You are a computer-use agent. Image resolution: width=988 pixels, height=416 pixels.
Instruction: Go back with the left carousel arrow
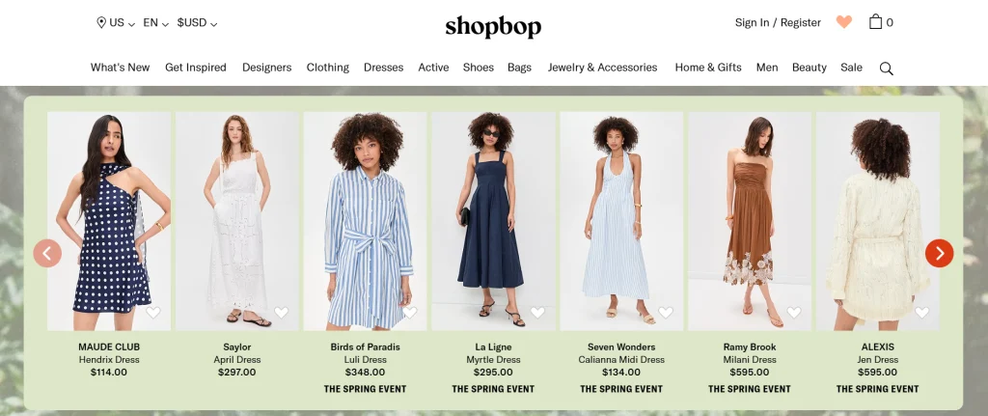[47, 254]
